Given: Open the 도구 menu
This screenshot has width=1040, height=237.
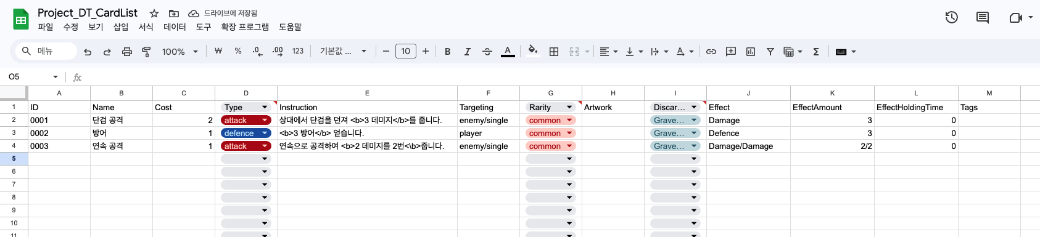Looking at the screenshot, I should point(204,27).
